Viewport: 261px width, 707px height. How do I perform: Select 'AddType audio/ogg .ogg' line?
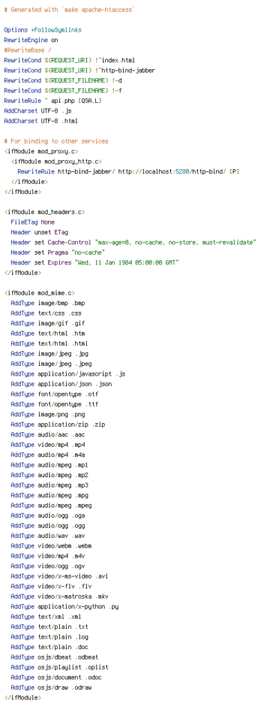tap(48, 525)
